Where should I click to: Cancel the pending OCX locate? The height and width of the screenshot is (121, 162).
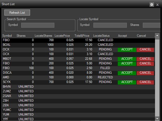tap(145, 49)
